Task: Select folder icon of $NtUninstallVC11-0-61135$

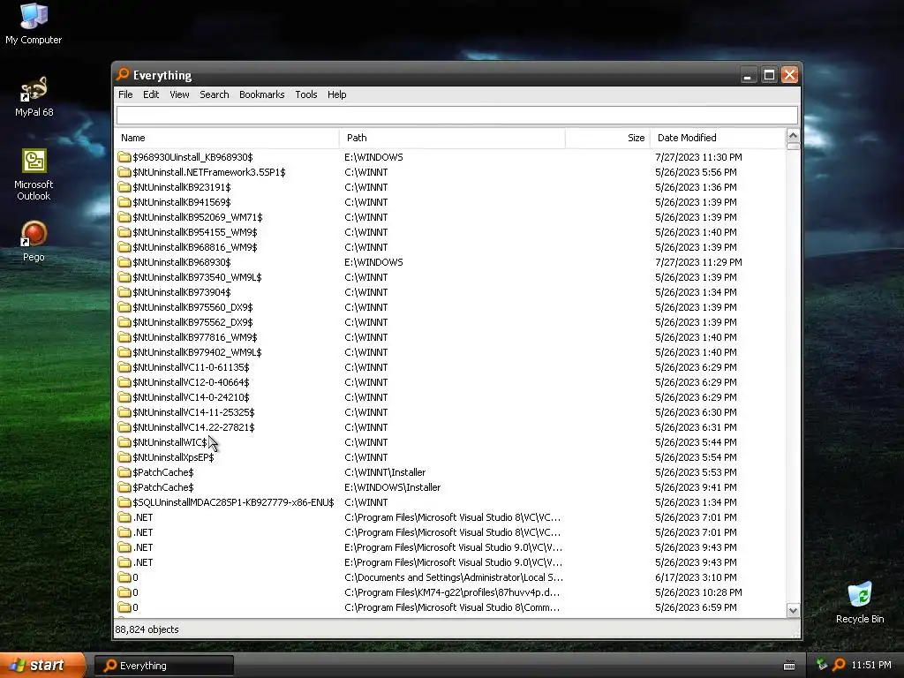Action: click(124, 367)
